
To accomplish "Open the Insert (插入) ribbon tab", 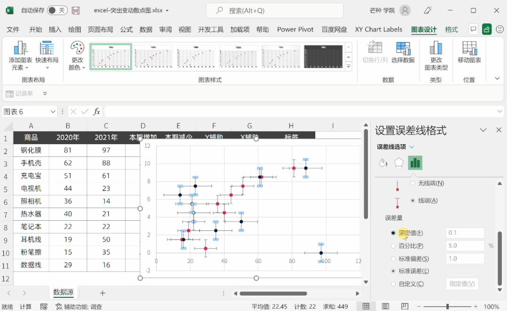I will coord(55,29).
